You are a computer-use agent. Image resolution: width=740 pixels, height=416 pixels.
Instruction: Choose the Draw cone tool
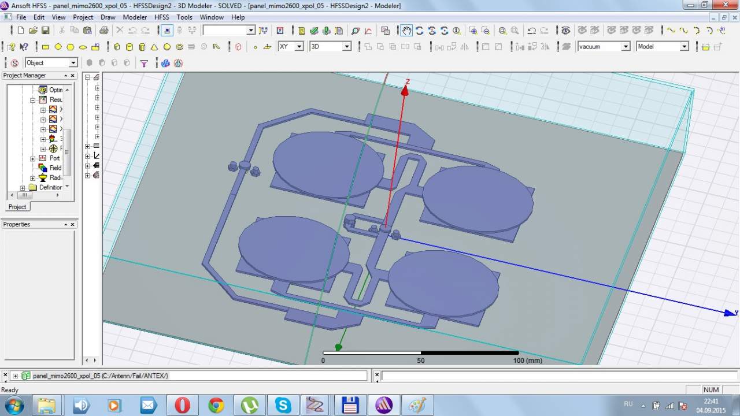154,47
